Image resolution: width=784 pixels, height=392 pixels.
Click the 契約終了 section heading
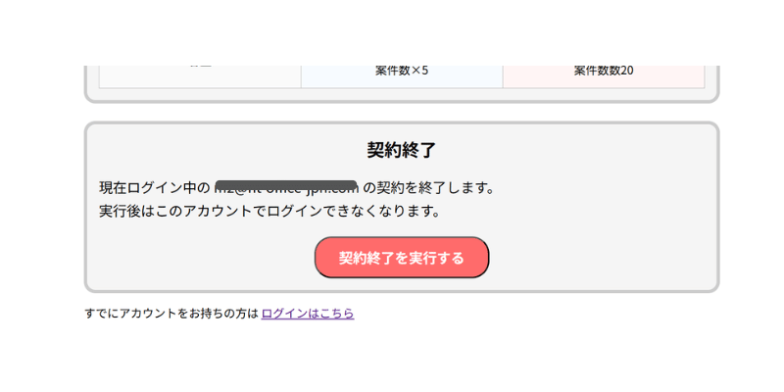(x=402, y=150)
